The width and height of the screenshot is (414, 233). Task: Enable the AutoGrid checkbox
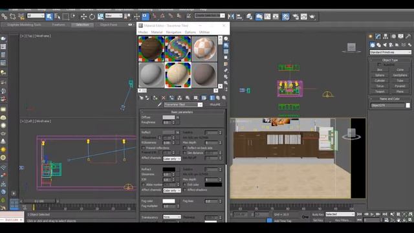pyautogui.click(x=379, y=65)
